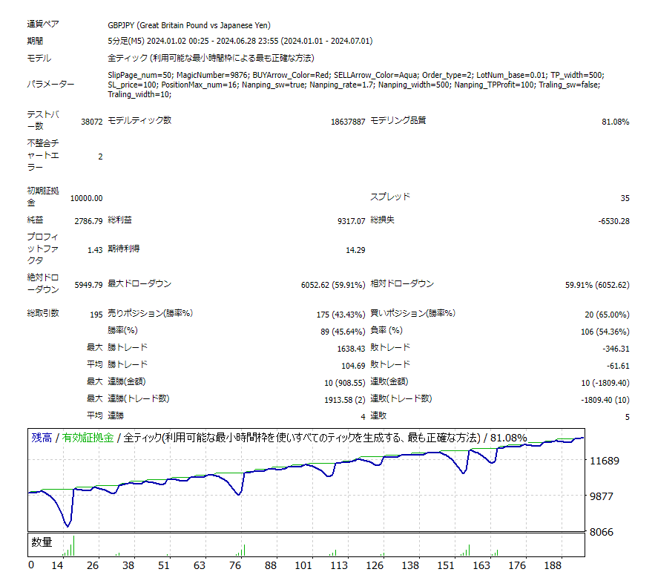Click the x-axis label 188
The width and height of the screenshot is (655, 572).
552,565
